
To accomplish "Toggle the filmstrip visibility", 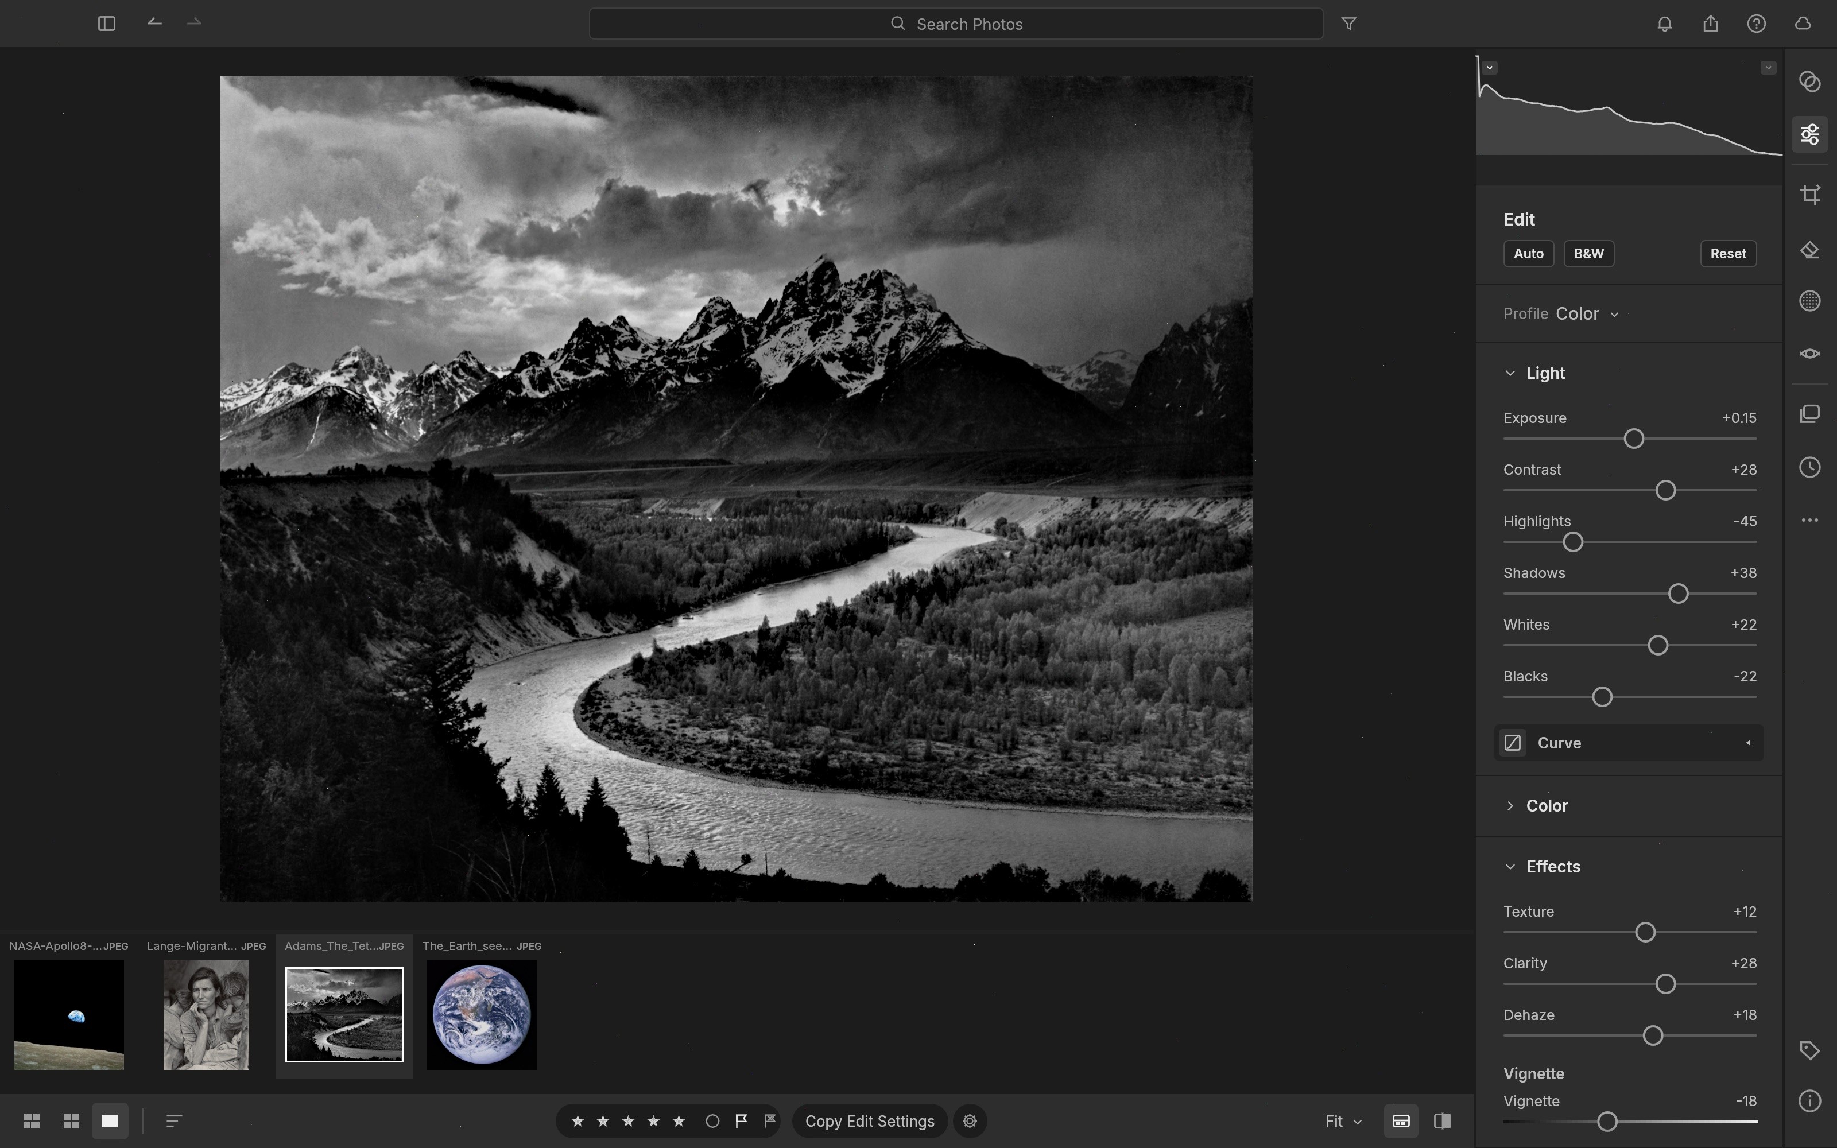I will click(1401, 1122).
